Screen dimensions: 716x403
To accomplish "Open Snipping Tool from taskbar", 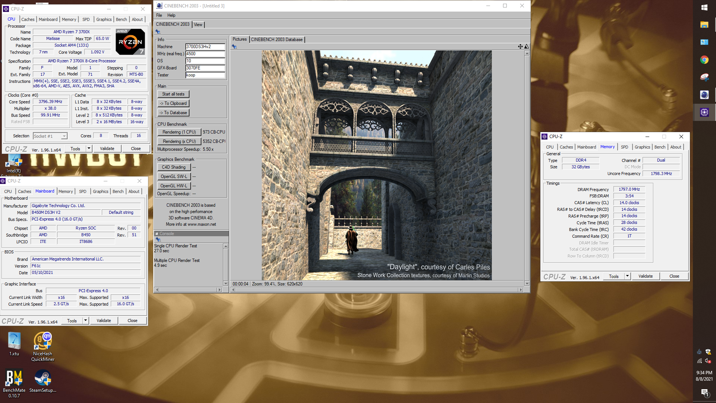I will coord(704,77).
